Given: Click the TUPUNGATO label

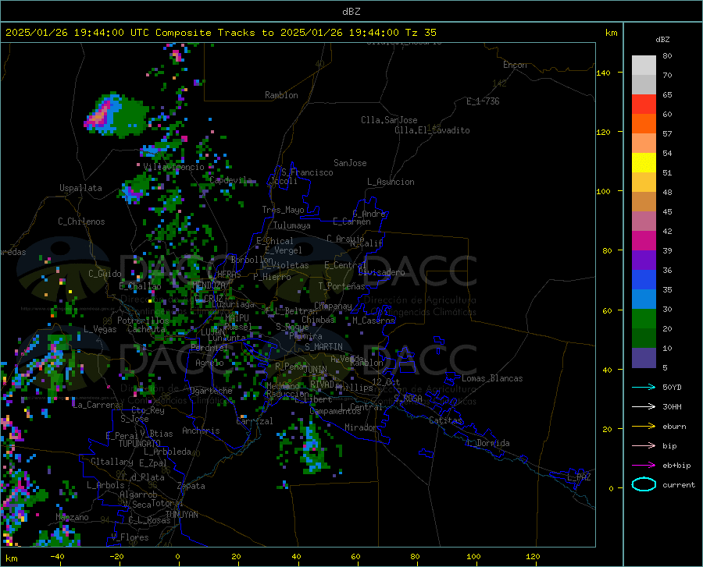Looking at the screenshot, I should click(x=140, y=444).
